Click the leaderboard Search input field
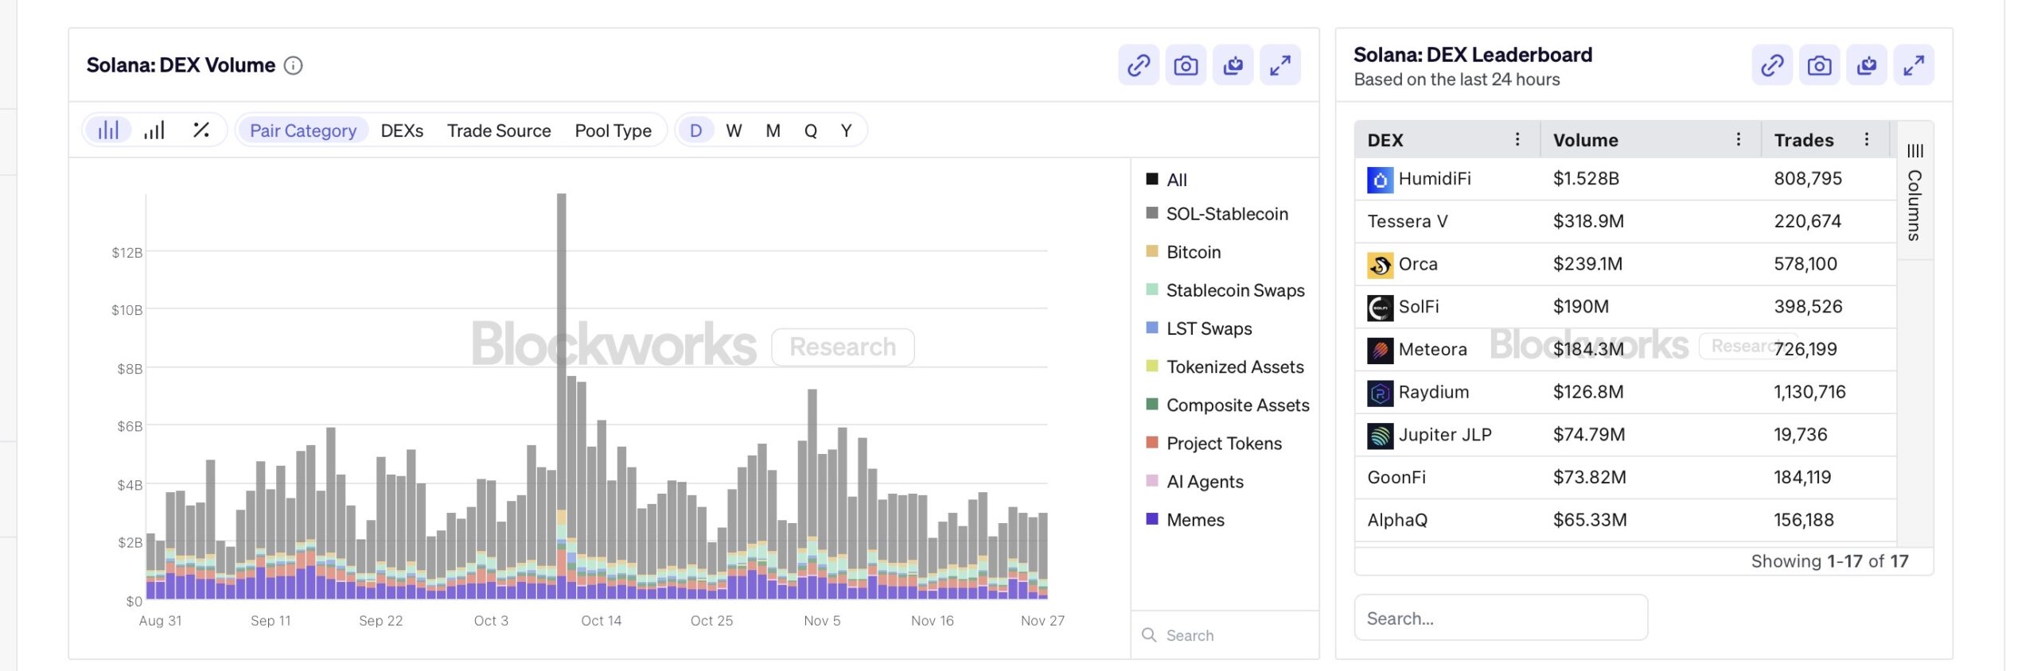The image size is (2037, 671). (x=1500, y=619)
